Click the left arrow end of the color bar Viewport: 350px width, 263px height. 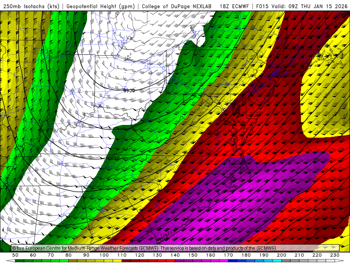[x=10, y=261]
